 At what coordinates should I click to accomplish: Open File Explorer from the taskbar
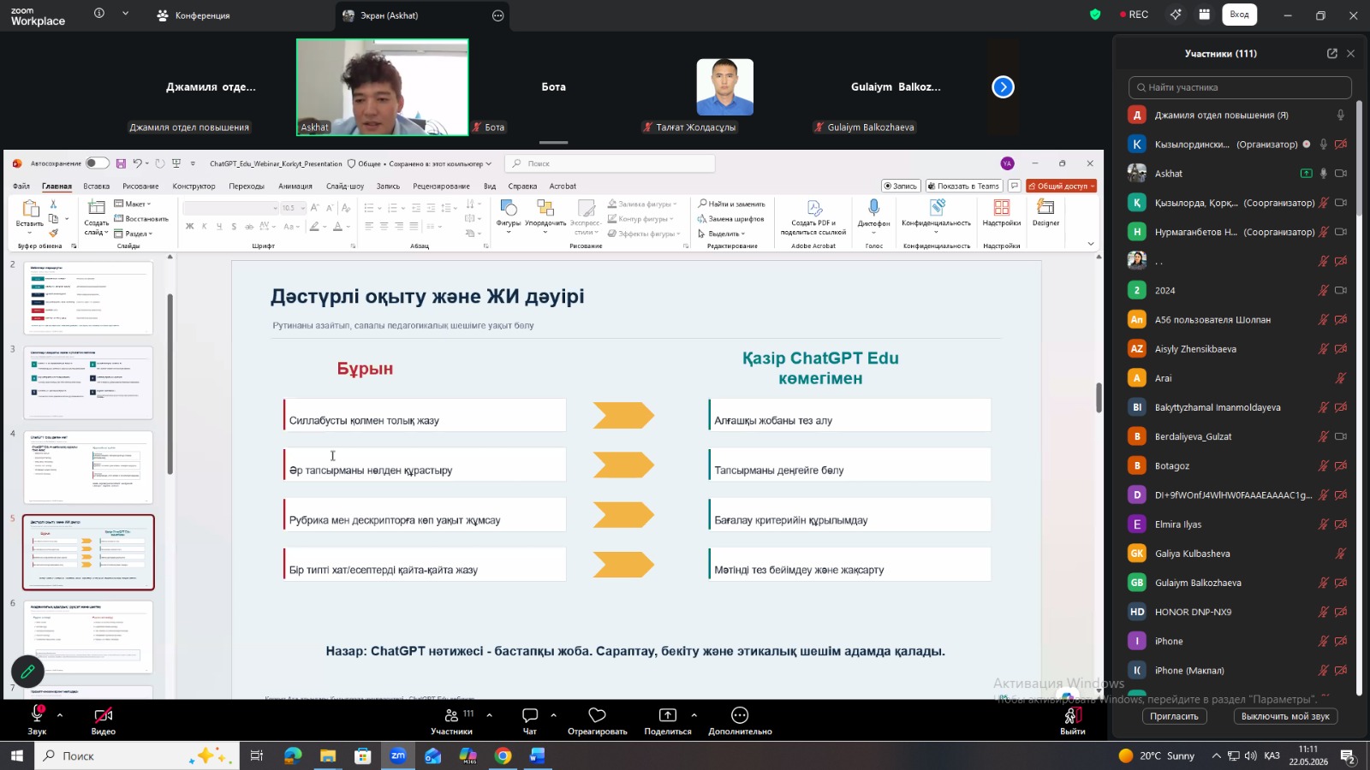tap(328, 755)
